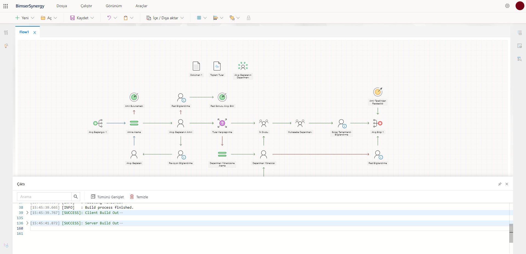Select the Red Sonucu Akışı Bitir node
This screenshot has height=254, width=526.
coord(222,97)
